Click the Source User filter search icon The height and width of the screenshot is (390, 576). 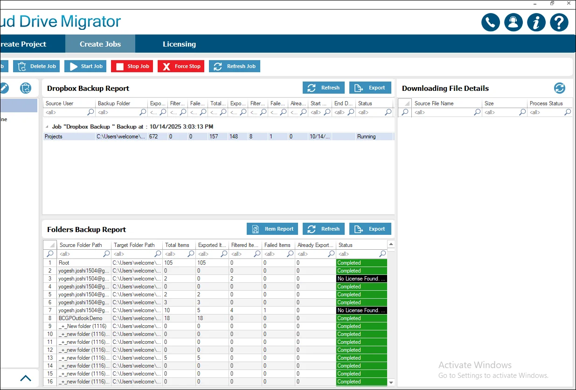coord(90,112)
